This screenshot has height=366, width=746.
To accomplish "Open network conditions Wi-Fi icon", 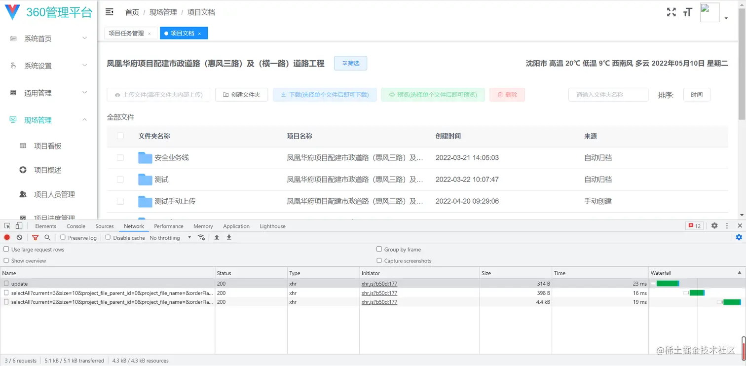I will pyautogui.click(x=201, y=238).
